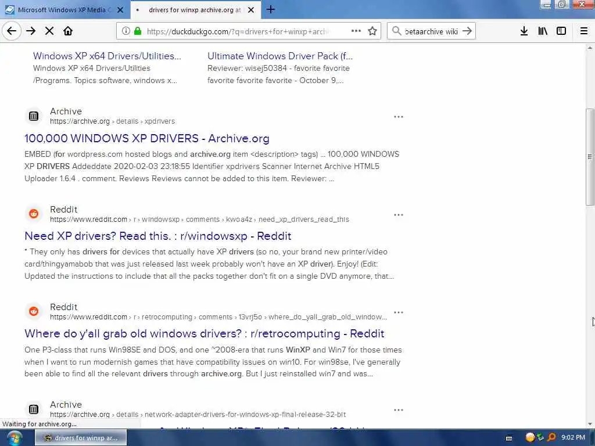
Task: Click the reddit.com windowsxp comments URL
Action: pos(199,219)
